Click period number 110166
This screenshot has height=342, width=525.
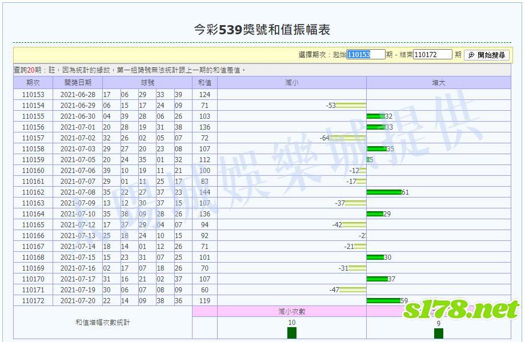click(33, 236)
